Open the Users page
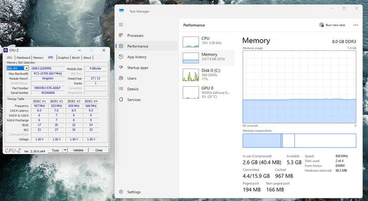 (131, 78)
